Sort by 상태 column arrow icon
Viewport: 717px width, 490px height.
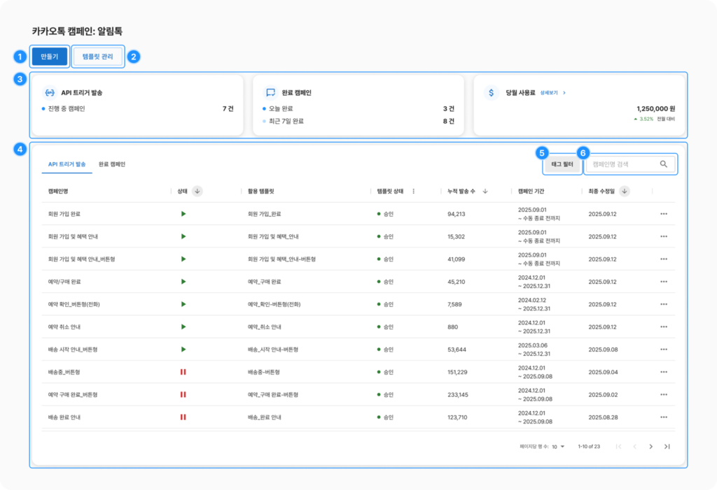tap(197, 191)
